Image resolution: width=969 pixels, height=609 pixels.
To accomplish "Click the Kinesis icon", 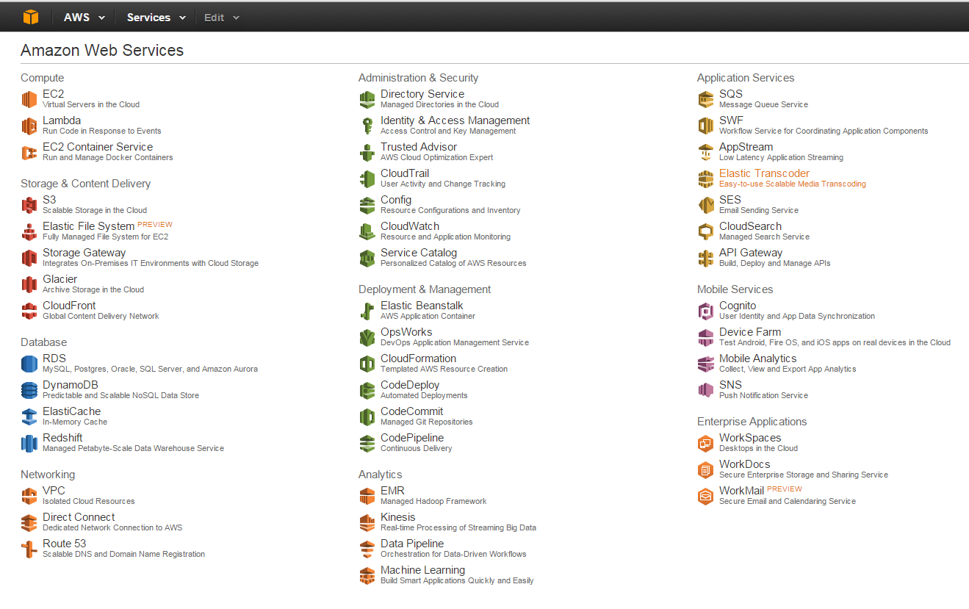I will (367, 522).
